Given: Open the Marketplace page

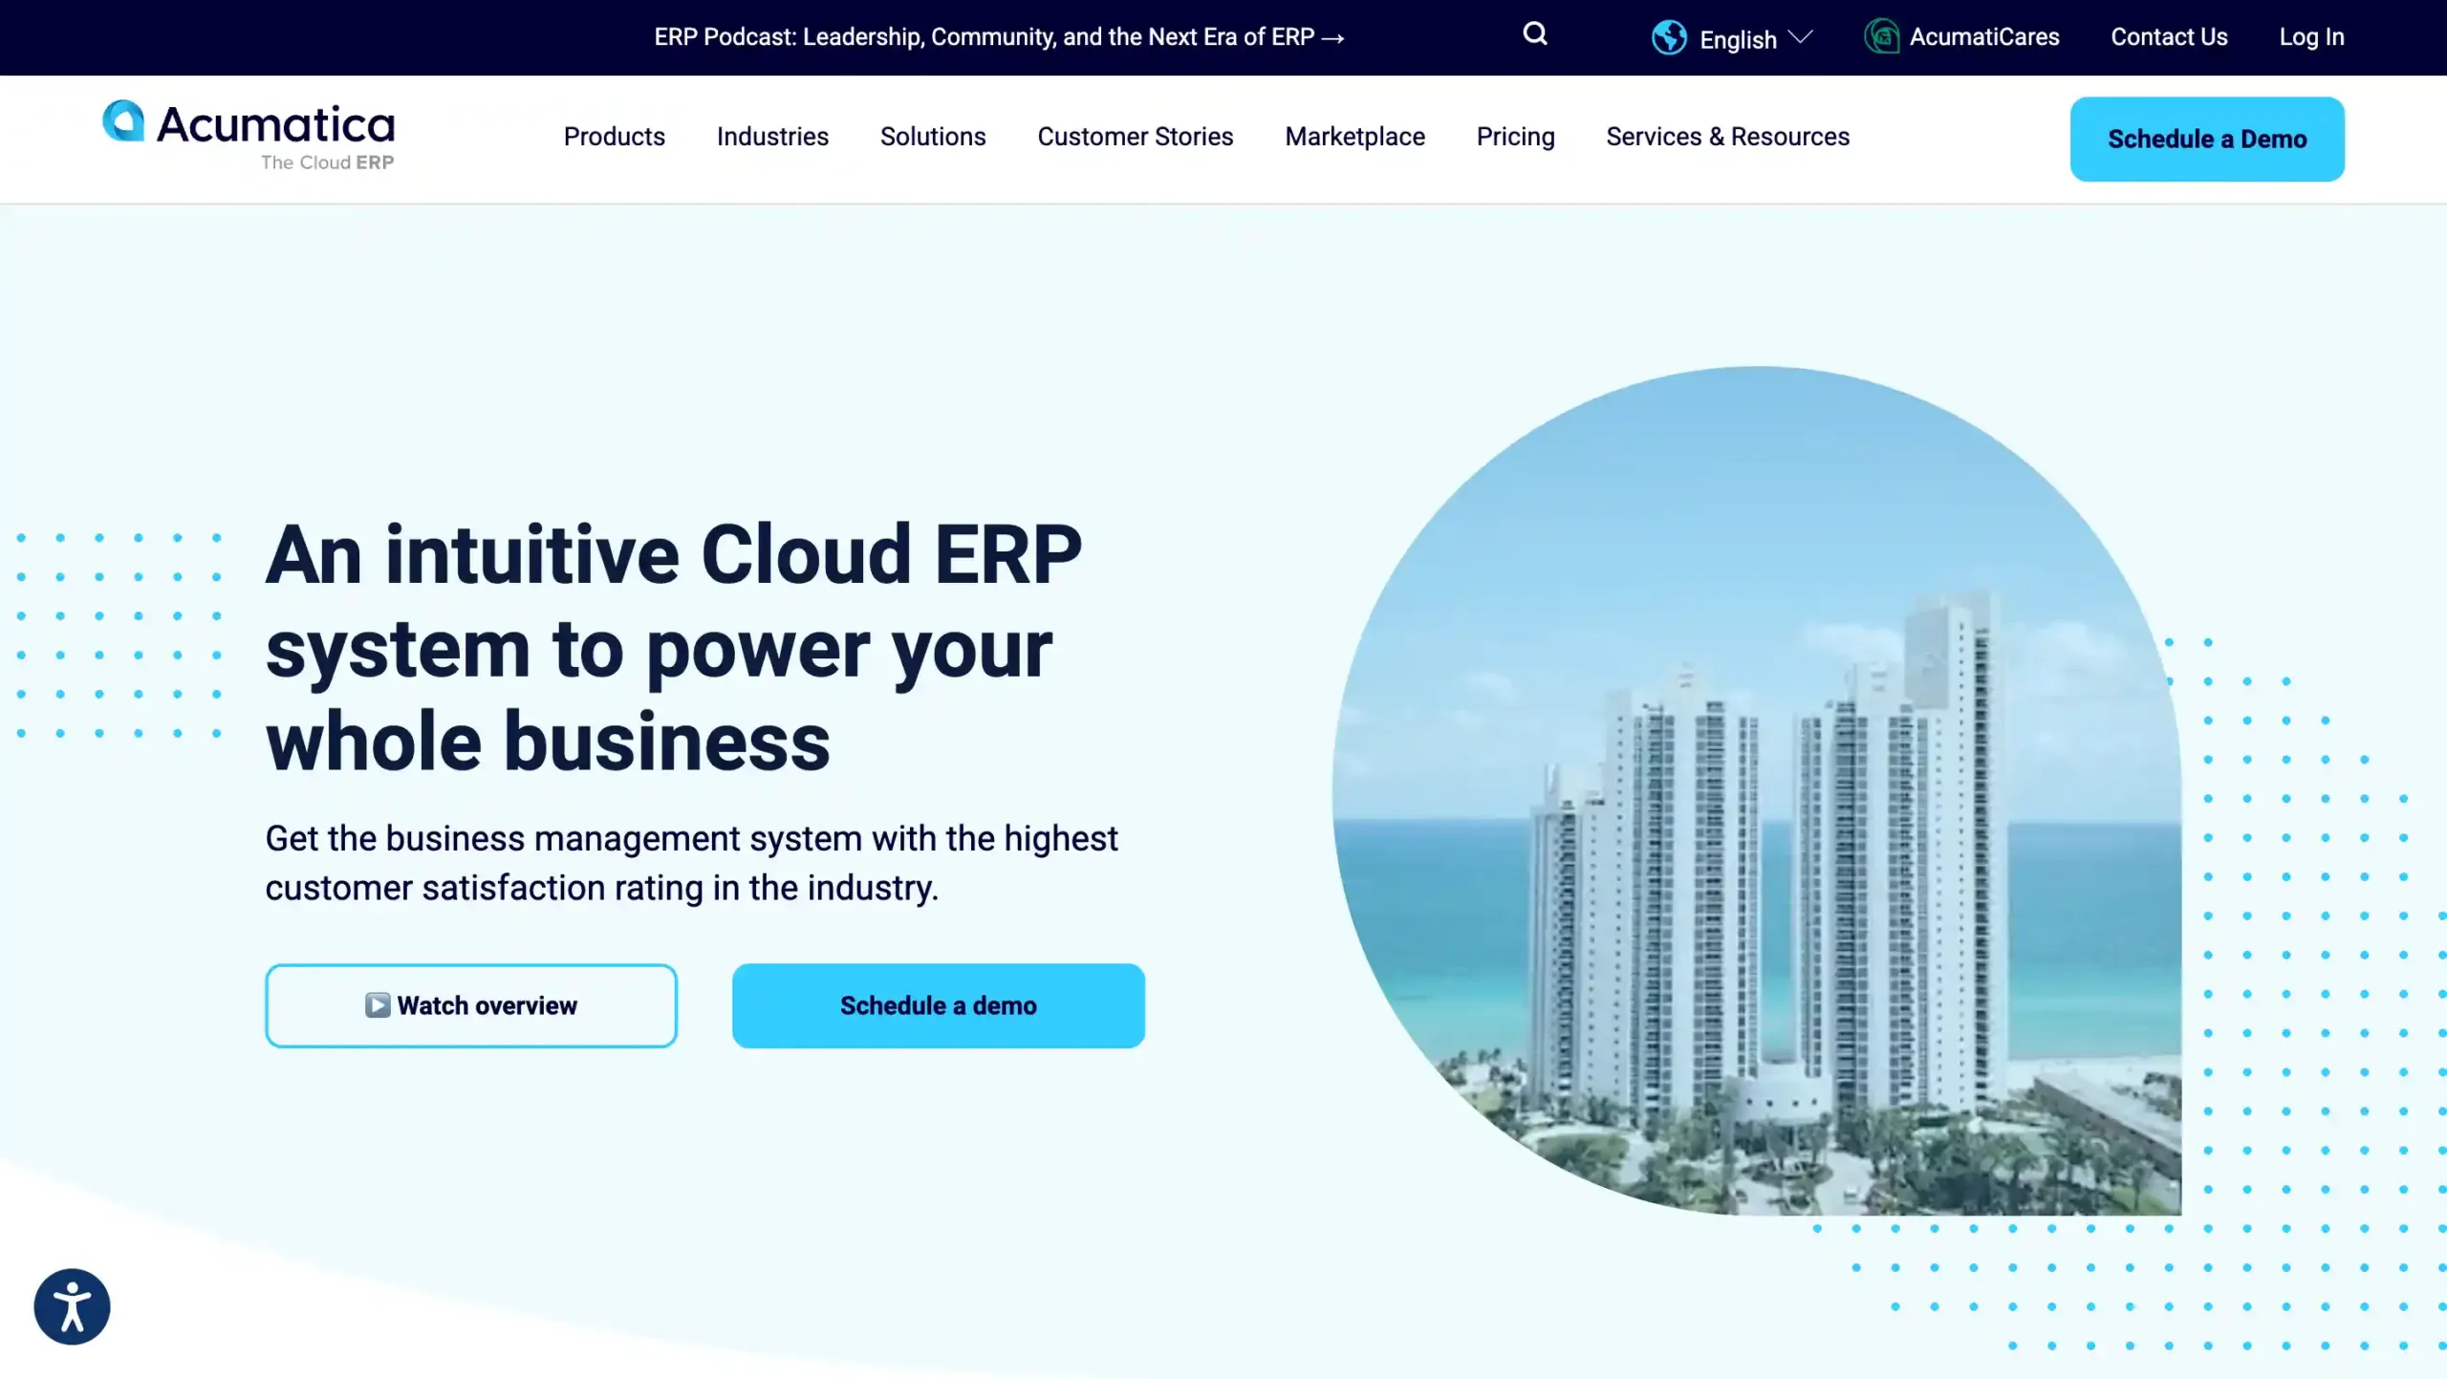Looking at the screenshot, I should tap(1354, 137).
